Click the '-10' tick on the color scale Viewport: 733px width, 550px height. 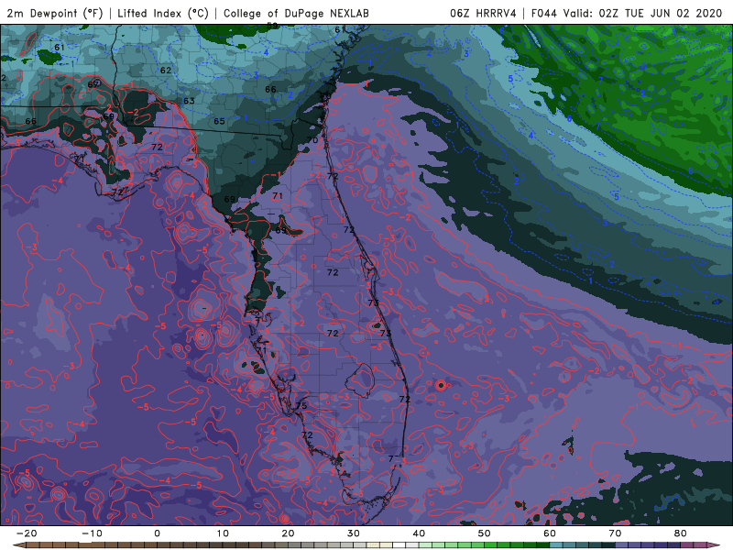[92, 533]
